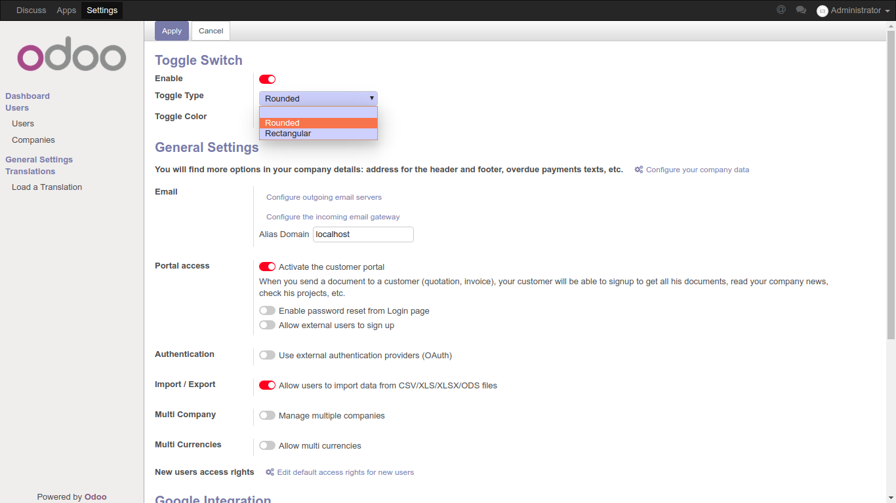The height and width of the screenshot is (503, 896).
Task: Open Companies in the sidebar
Action: point(33,140)
